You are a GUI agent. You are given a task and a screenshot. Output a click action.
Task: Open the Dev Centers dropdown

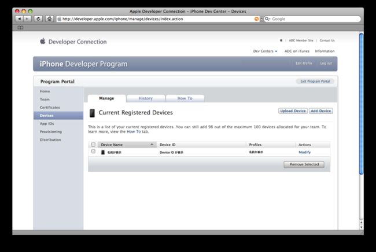pyautogui.click(x=265, y=51)
